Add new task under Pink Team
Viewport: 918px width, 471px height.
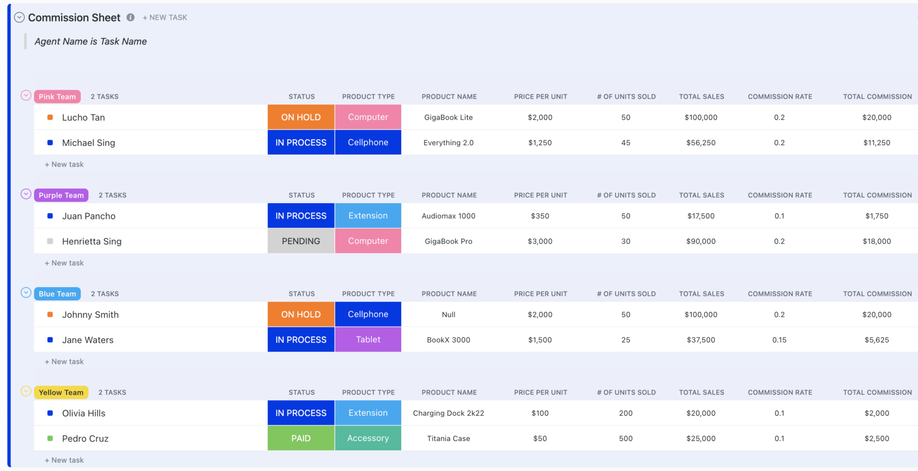point(64,165)
